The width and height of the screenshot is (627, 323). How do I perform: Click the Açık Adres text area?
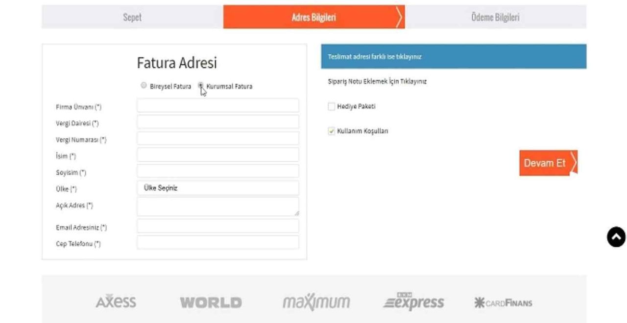(x=218, y=206)
